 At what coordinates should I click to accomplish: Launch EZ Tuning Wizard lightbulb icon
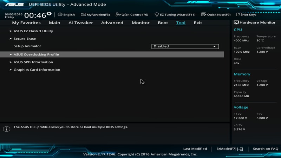point(156,15)
